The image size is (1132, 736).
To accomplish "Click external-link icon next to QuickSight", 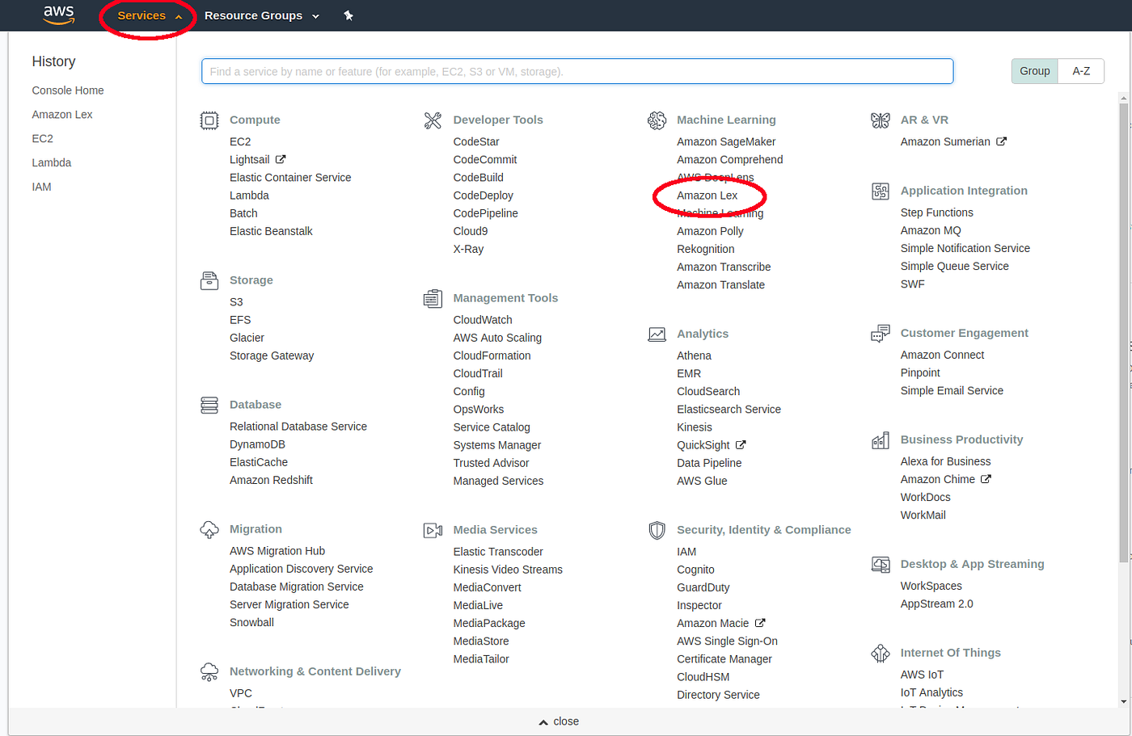I will [741, 444].
